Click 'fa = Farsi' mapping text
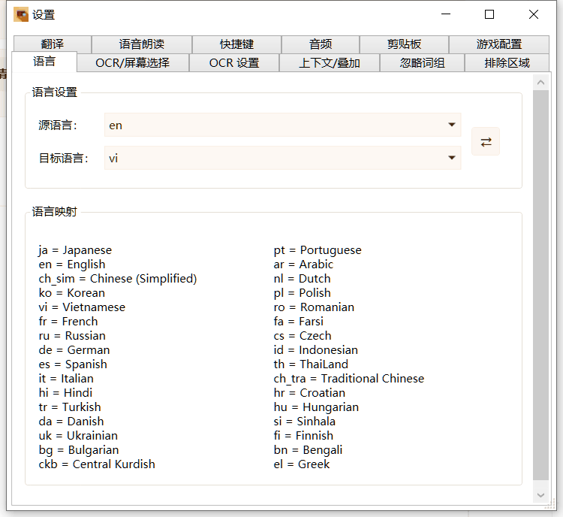This screenshot has width=563, height=517. [298, 322]
